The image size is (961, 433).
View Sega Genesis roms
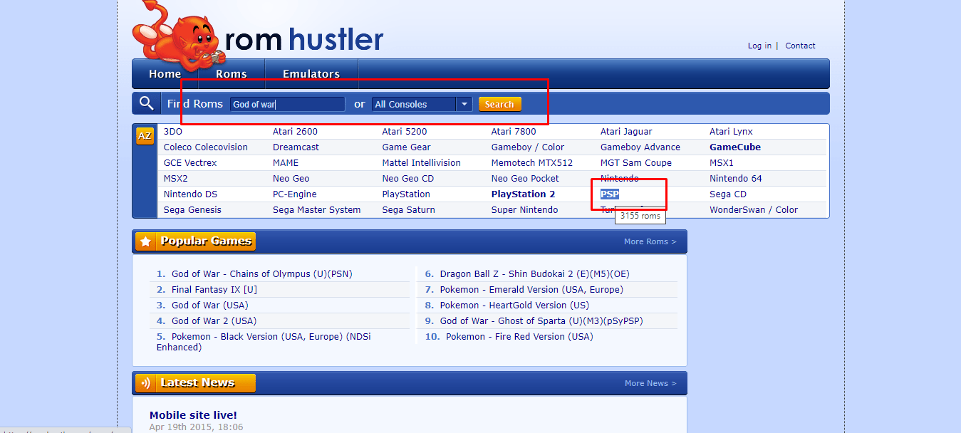192,210
